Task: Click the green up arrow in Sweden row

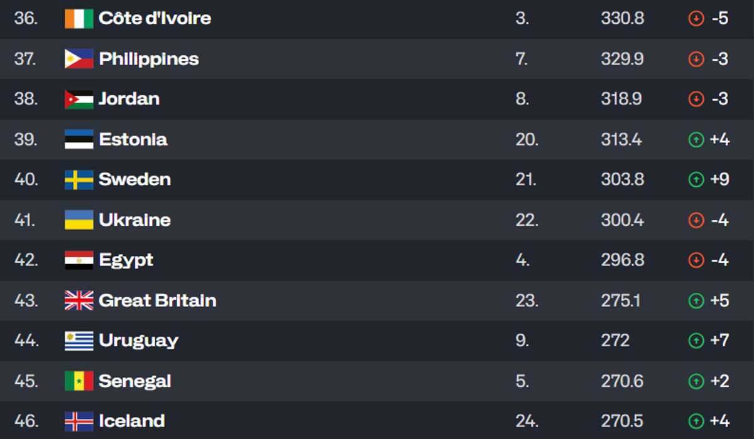Action: coord(696,179)
